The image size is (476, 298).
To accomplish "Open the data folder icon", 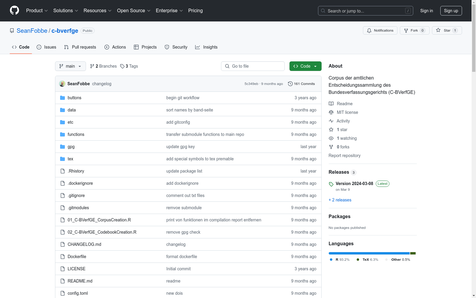I will [62, 110].
